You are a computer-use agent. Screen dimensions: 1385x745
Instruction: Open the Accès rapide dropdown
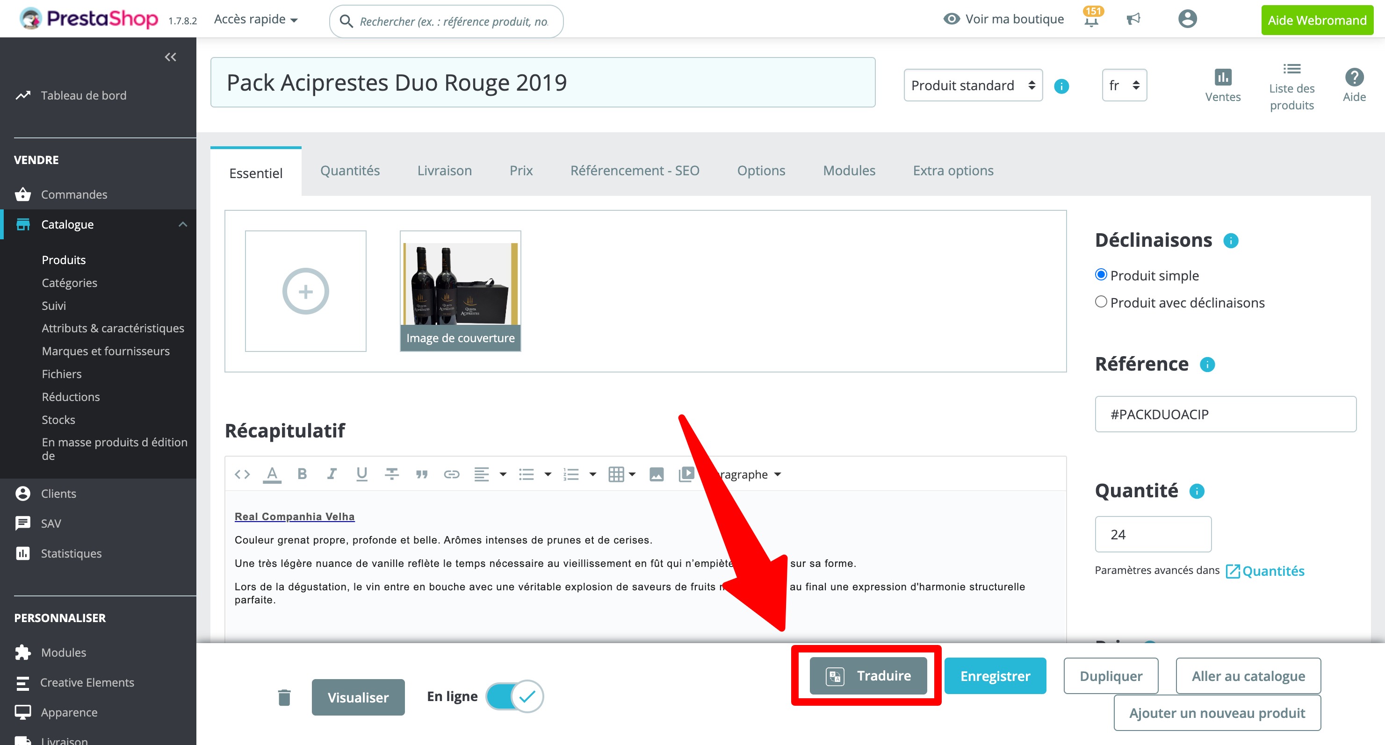click(255, 19)
